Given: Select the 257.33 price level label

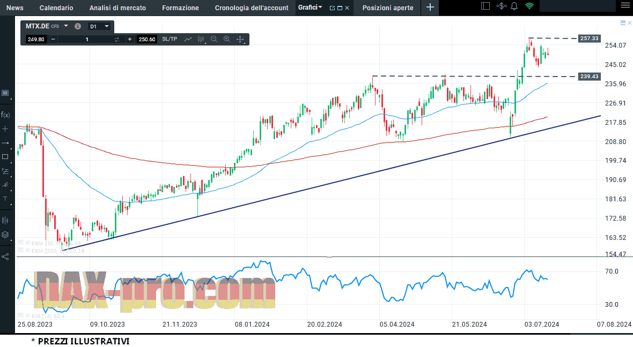Looking at the screenshot, I should [589, 38].
